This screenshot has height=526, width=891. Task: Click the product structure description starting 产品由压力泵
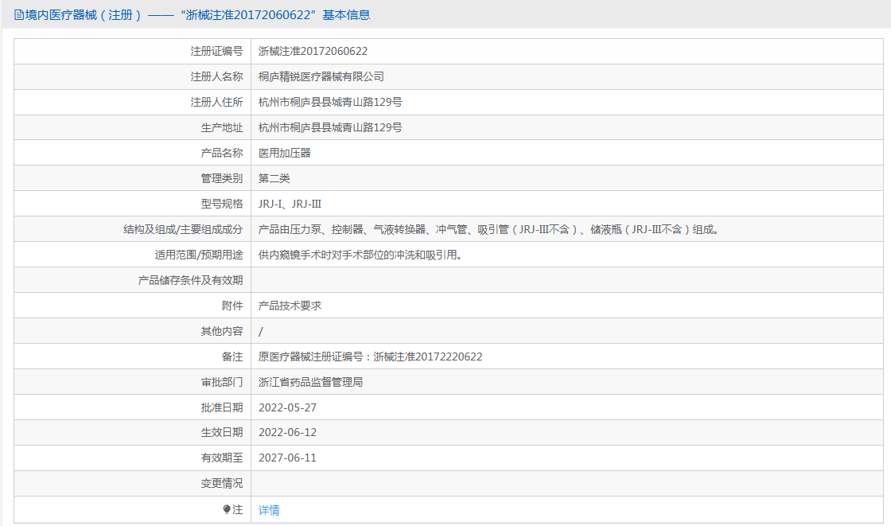pos(488,229)
